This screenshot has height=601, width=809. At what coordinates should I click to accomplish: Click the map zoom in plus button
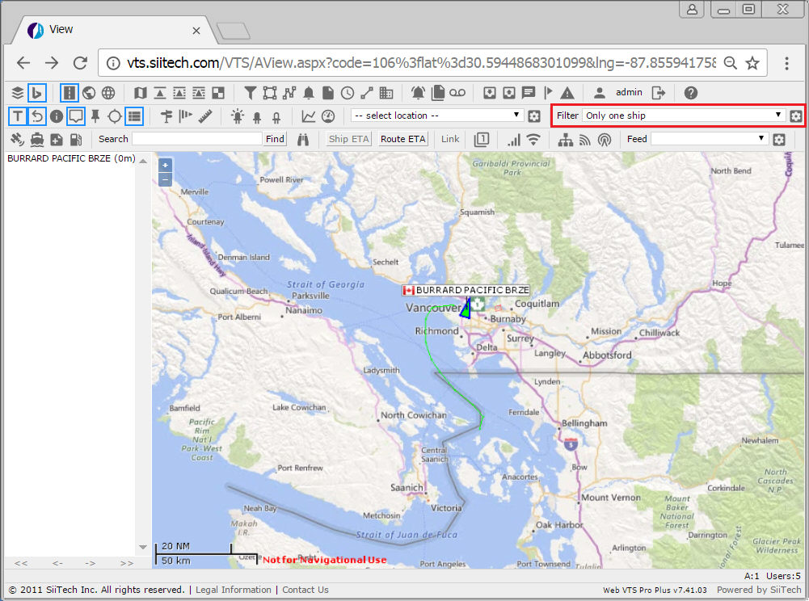click(x=165, y=165)
